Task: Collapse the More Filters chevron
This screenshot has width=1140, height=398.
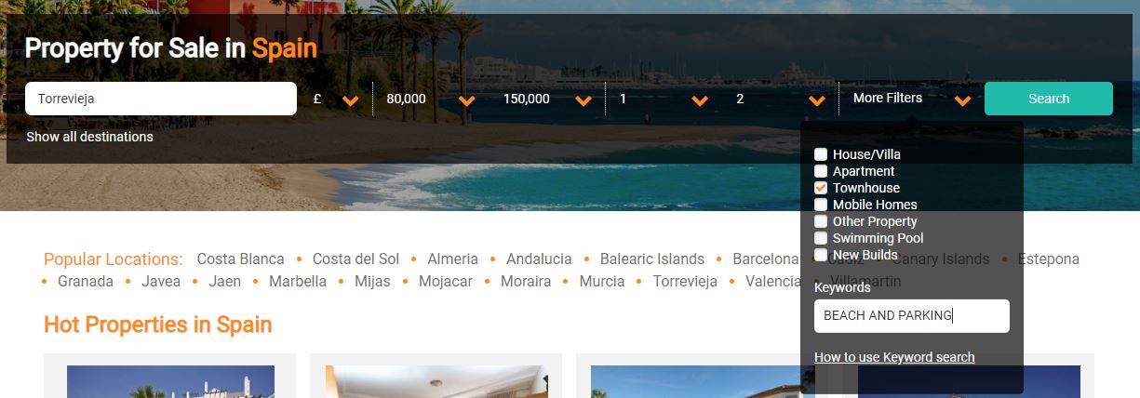Action: pos(962,100)
